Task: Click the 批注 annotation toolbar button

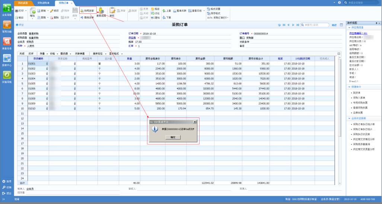Action: click(x=155, y=9)
